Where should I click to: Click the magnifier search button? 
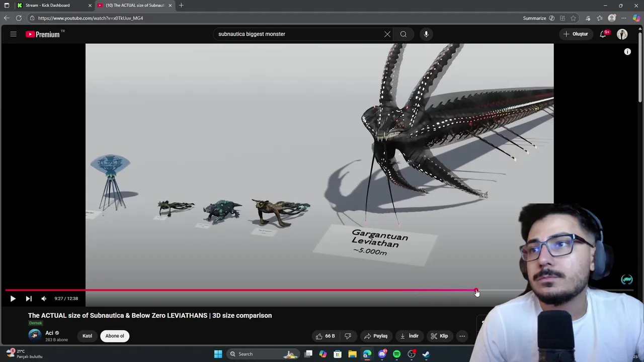pyautogui.click(x=404, y=34)
